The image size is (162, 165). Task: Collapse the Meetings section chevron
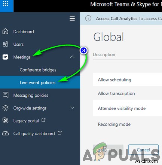coord(72,57)
